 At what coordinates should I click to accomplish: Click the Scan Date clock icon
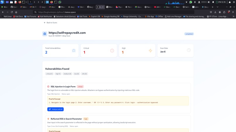tap(189, 50)
